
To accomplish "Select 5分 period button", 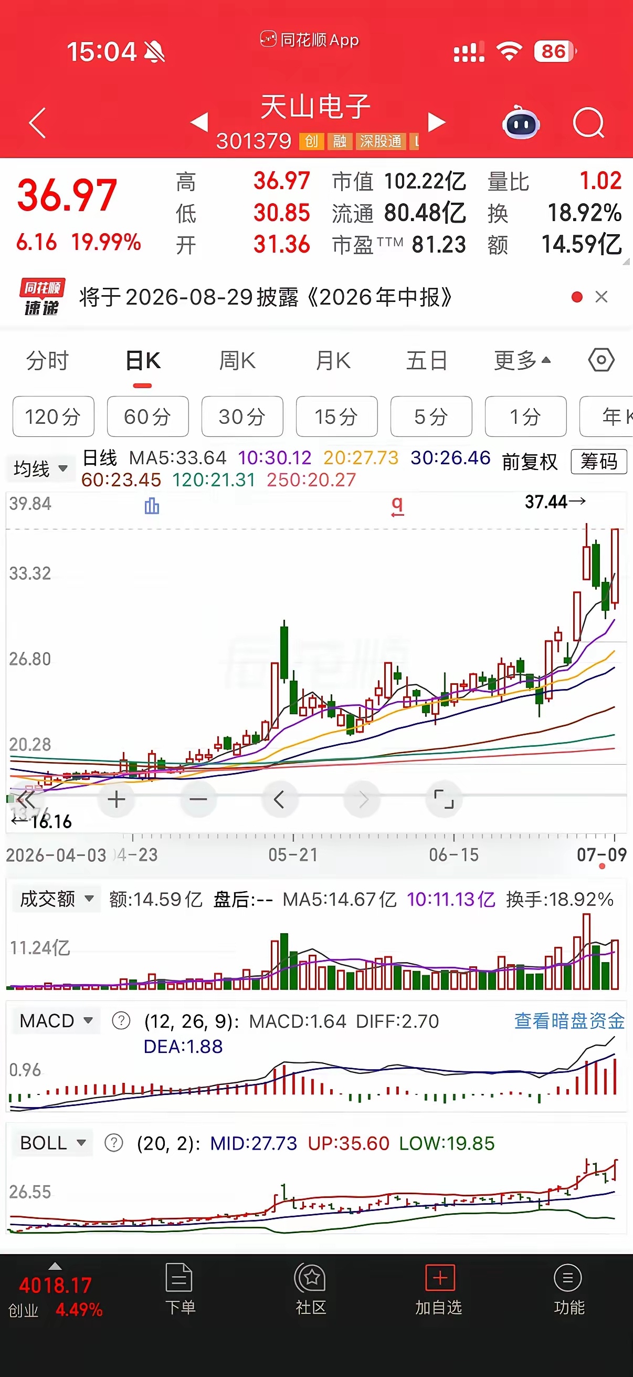I will click(x=431, y=416).
